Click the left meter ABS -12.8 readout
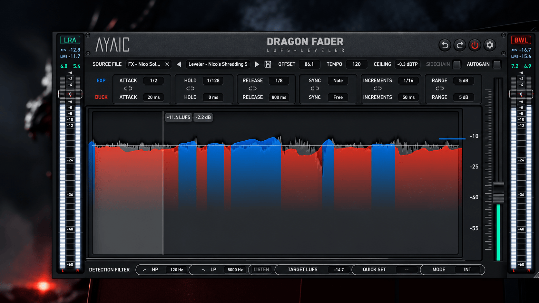Viewport: 539px width, 303px height. click(x=70, y=50)
